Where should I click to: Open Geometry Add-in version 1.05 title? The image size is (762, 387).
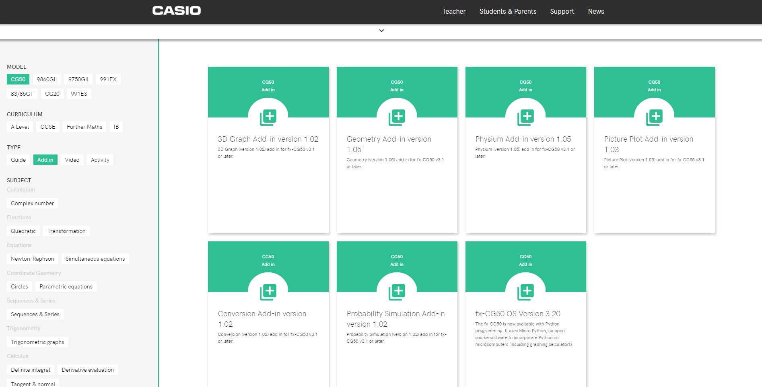coord(389,144)
